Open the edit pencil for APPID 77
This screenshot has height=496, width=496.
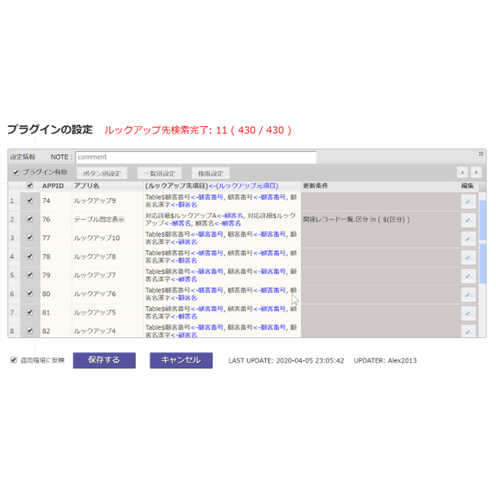(x=468, y=239)
